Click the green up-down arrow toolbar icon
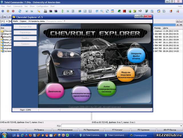The image size is (183, 138). click(62, 11)
